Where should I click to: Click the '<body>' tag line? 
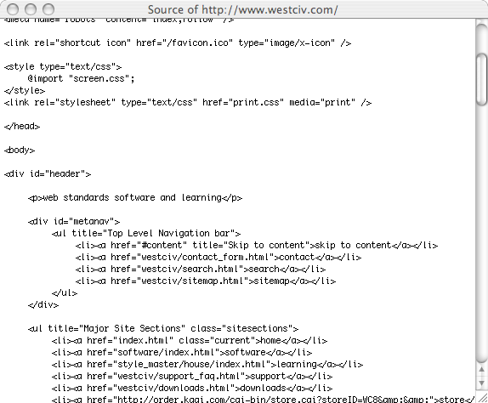click(20, 150)
